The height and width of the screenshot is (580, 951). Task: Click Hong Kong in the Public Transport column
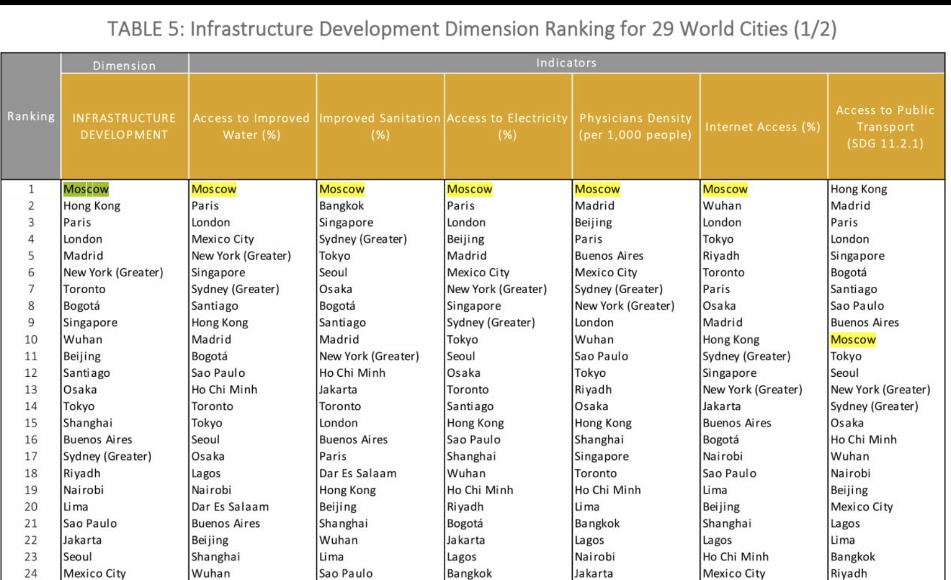point(859,189)
